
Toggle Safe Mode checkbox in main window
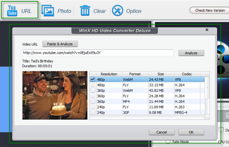[168, 142]
